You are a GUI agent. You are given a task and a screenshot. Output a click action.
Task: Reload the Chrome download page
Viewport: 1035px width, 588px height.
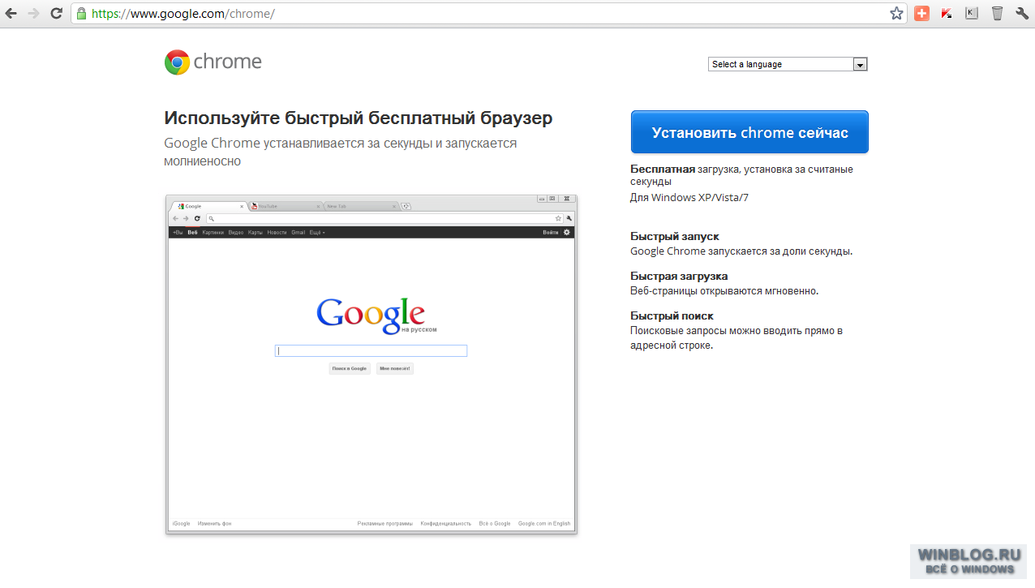click(x=56, y=13)
